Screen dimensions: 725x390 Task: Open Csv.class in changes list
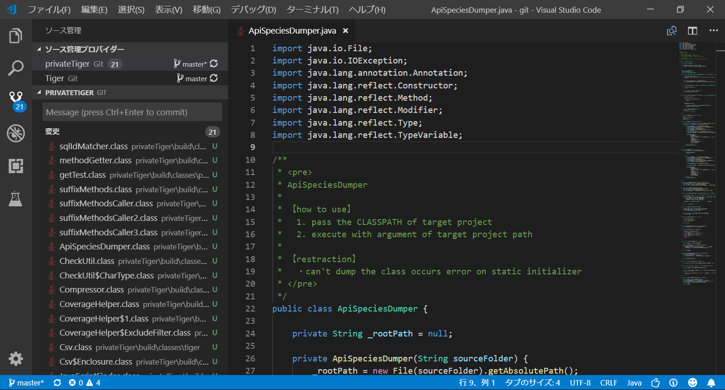(x=130, y=347)
